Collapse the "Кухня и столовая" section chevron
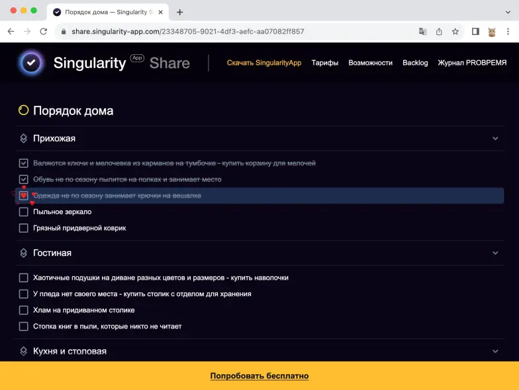Viewport: 519px width, 390px height. (495, 352)
